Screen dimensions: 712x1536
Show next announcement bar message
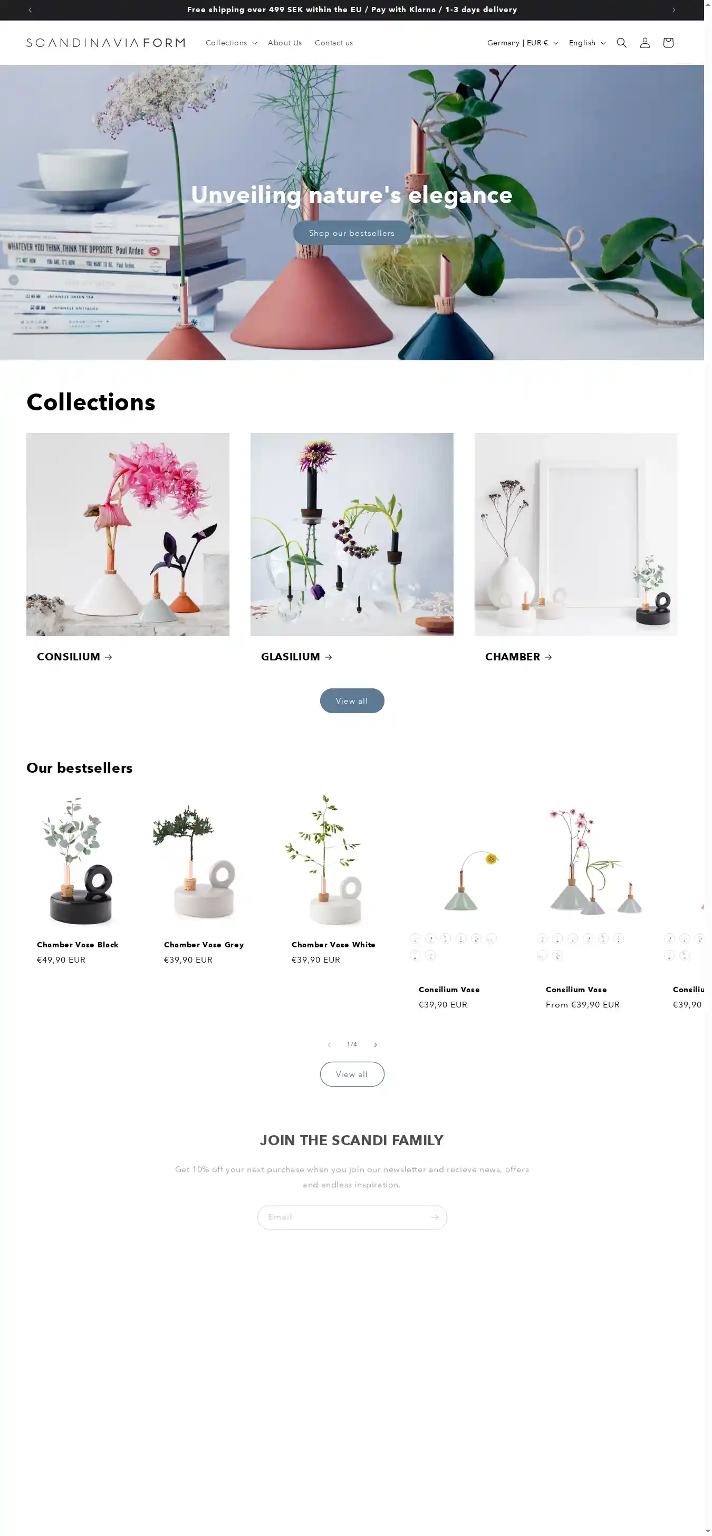pos(674,9)
